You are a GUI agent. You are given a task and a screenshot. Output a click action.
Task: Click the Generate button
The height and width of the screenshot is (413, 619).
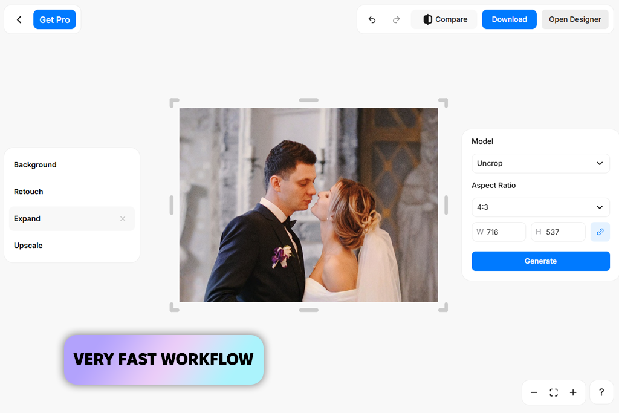[x=540, y=261]
